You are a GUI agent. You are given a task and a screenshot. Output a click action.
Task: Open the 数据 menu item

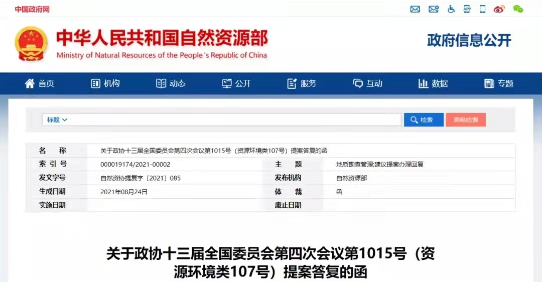click(440, 83)
